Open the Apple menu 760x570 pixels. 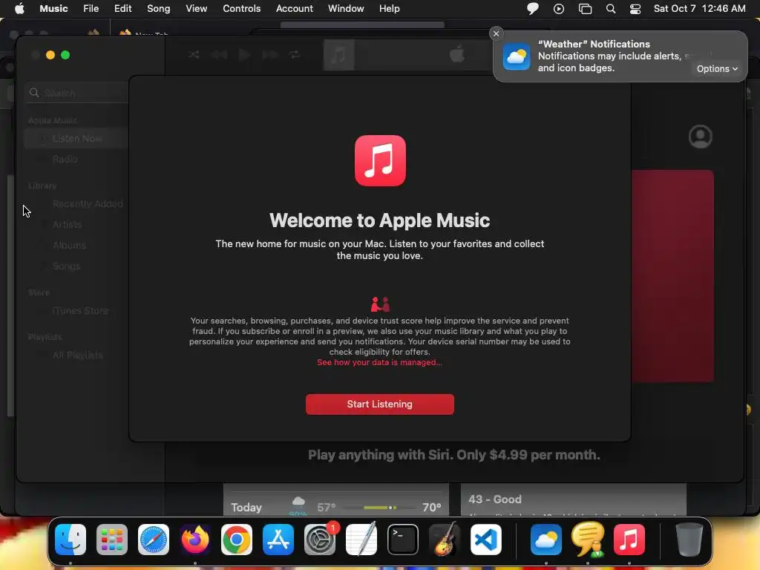click(x=19, y=8)
